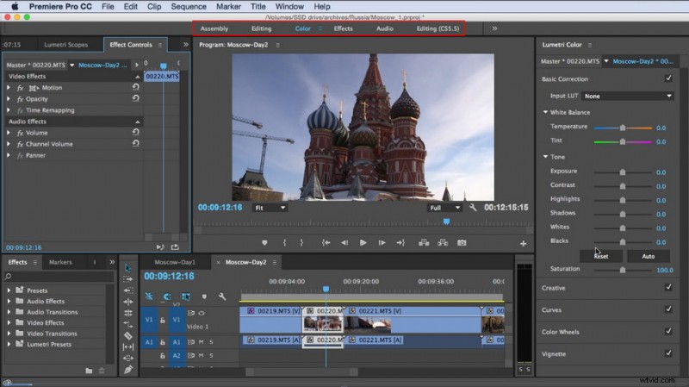Viewport: 689px width, 387px height.
Task: Toggle lock on V1 video track
Action: tap(163, 320)
